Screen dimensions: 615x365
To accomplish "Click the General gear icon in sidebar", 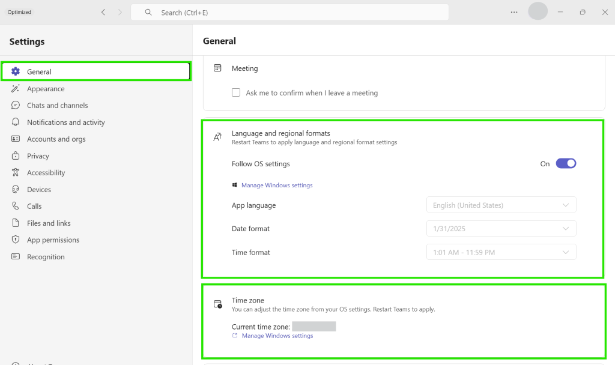I will click(15, 71).
